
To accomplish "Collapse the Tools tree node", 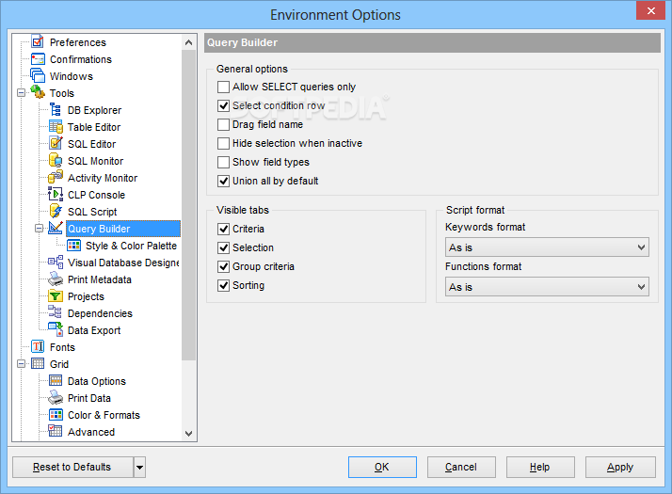I will (21, 93).
